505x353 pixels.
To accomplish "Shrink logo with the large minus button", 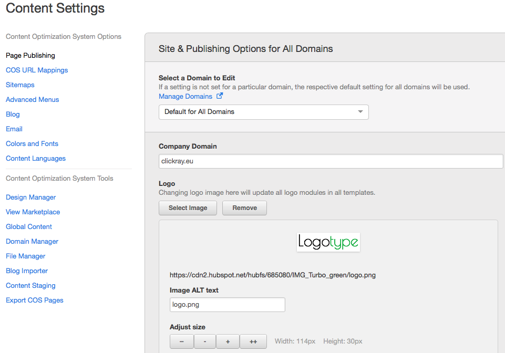I will [182, 341].
